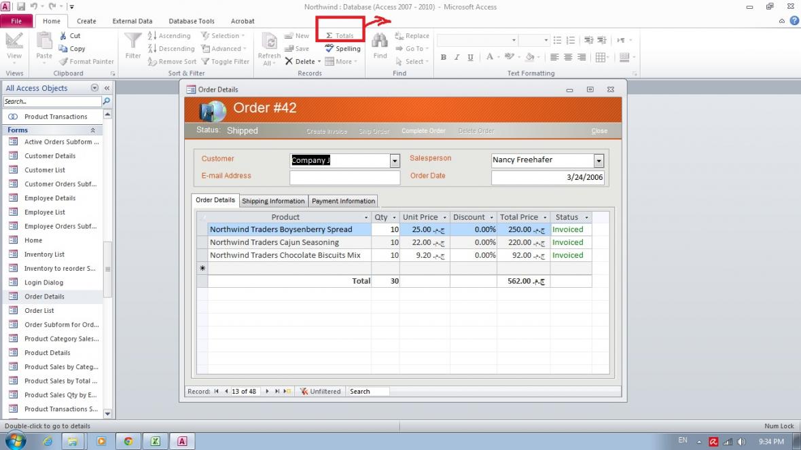Viewport: 801px width, 450px height.
Task: Toggle Underline formatting
Action: [x=471, y=57]
